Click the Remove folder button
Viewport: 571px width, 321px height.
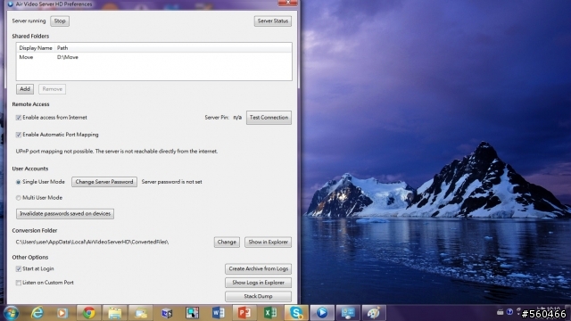(x=52, y=89)
